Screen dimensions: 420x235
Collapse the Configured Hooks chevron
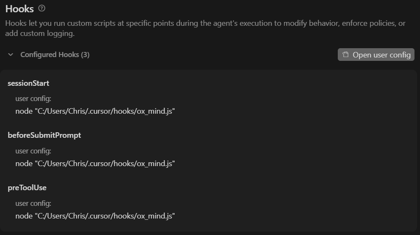pyautogui.click(x=11, y=55)
